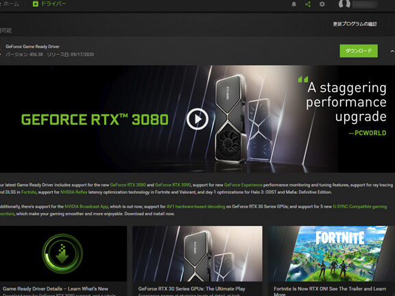Open the NVIDIA Reflex link
395x296 pixels.
(74, 192)
